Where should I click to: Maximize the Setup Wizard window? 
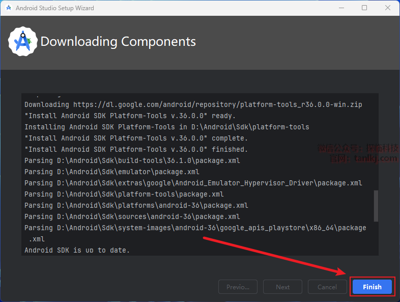[x=364, y=8]
